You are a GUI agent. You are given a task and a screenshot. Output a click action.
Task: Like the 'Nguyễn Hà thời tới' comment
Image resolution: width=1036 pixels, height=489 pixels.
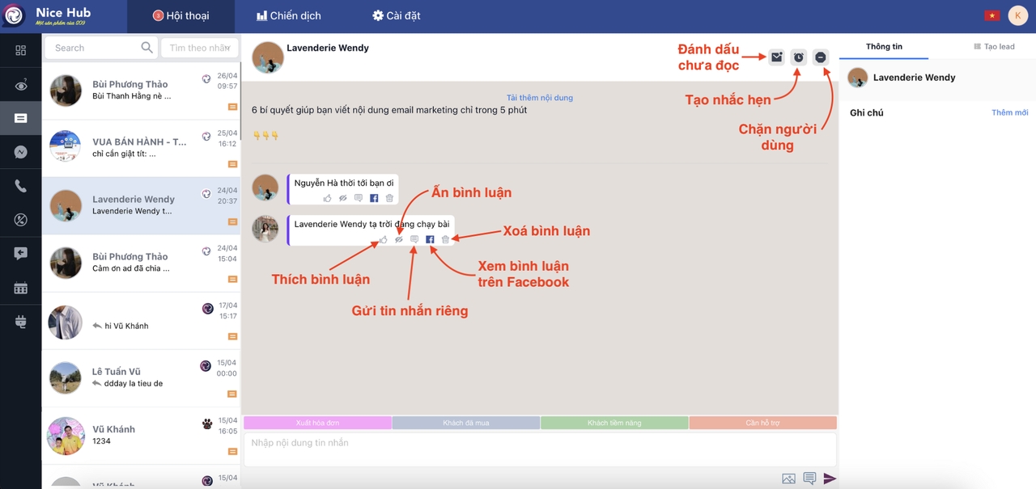(x=328, y=198)
